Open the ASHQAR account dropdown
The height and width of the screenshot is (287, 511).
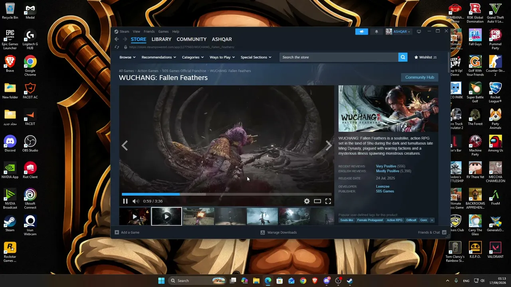(398, 31)
